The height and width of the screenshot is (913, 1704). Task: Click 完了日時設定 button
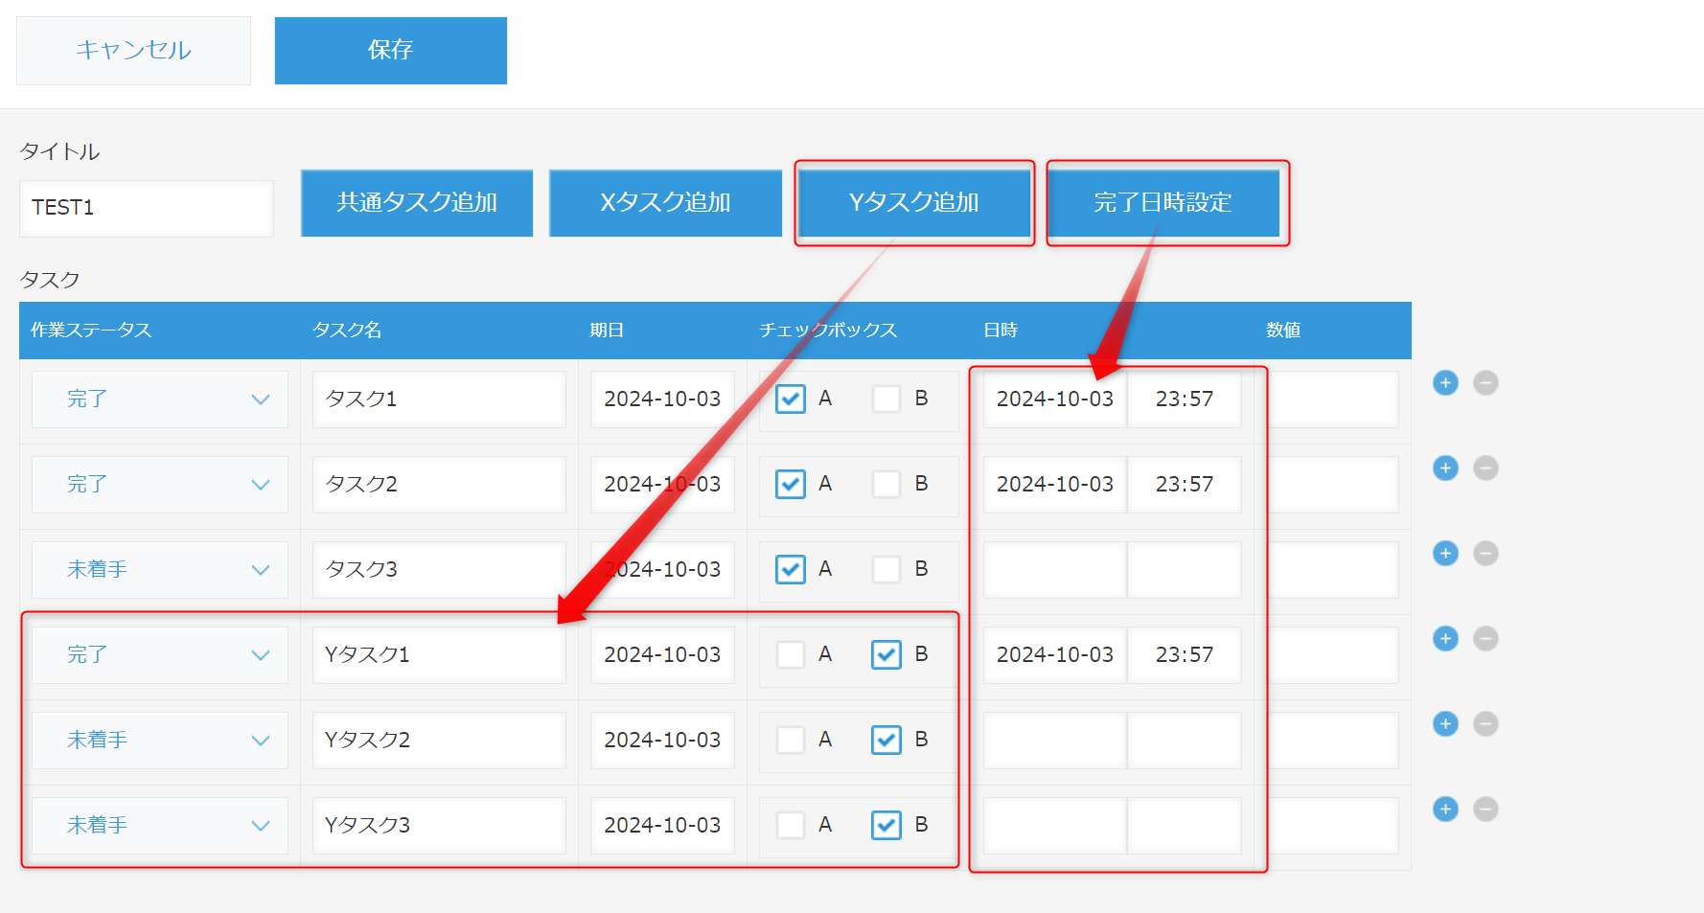pyautogui.click(x=1163, y=203)
